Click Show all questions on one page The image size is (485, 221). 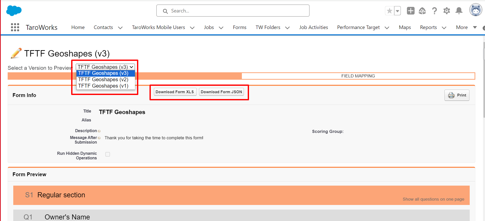tap(433, 199)
